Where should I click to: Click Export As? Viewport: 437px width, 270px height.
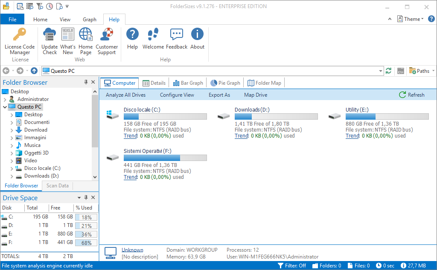coord(219,95)
